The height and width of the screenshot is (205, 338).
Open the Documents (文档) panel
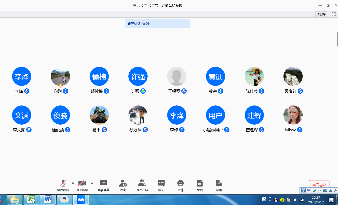point(199,185)
